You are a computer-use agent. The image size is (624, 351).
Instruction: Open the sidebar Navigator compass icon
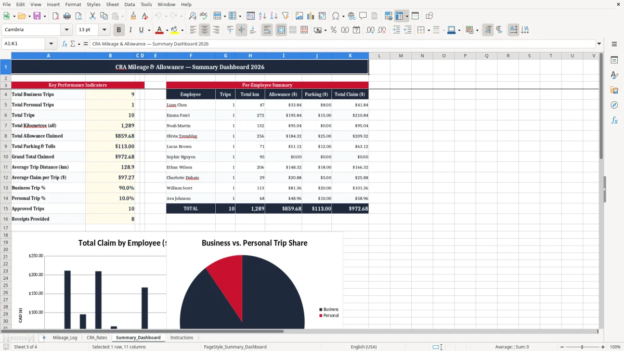(614, 105)
